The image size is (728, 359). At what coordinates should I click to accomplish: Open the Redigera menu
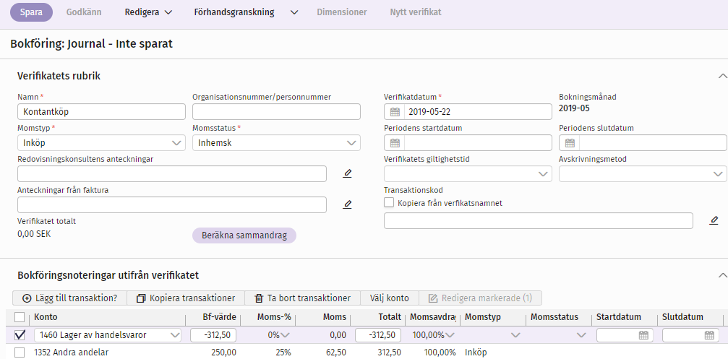tap(149, 12)
